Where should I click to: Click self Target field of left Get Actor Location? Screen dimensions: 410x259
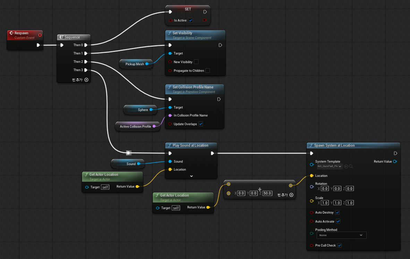(105, 187)
